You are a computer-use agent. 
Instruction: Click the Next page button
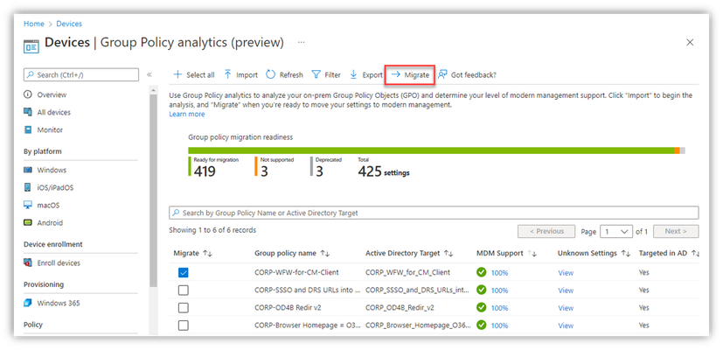pyautogui.click(x=676, y=231)
